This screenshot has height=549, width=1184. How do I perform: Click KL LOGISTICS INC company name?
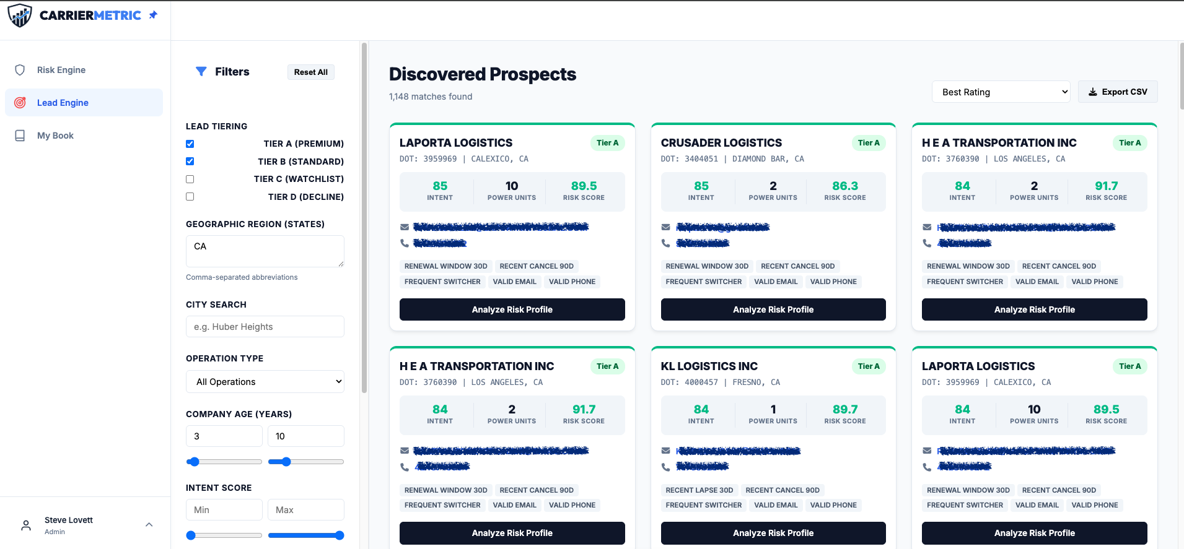709,366
